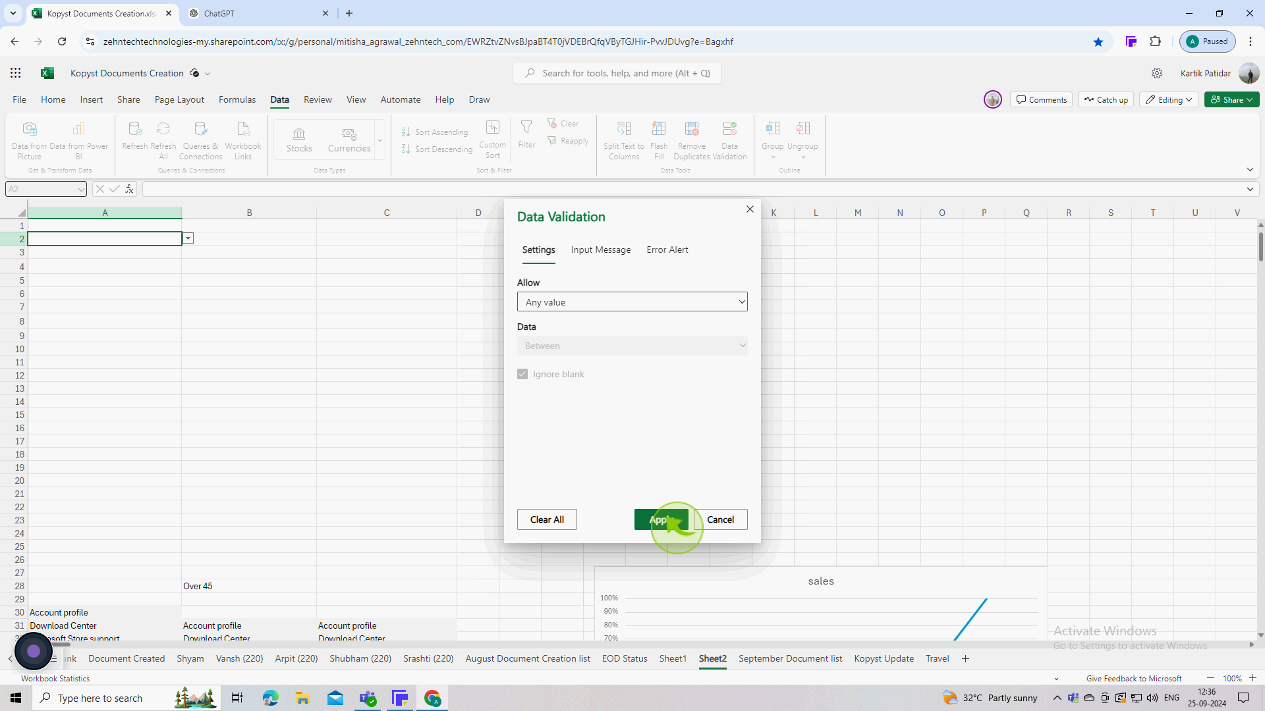Expand the formula bar chevron

[x=1250, y=189]
